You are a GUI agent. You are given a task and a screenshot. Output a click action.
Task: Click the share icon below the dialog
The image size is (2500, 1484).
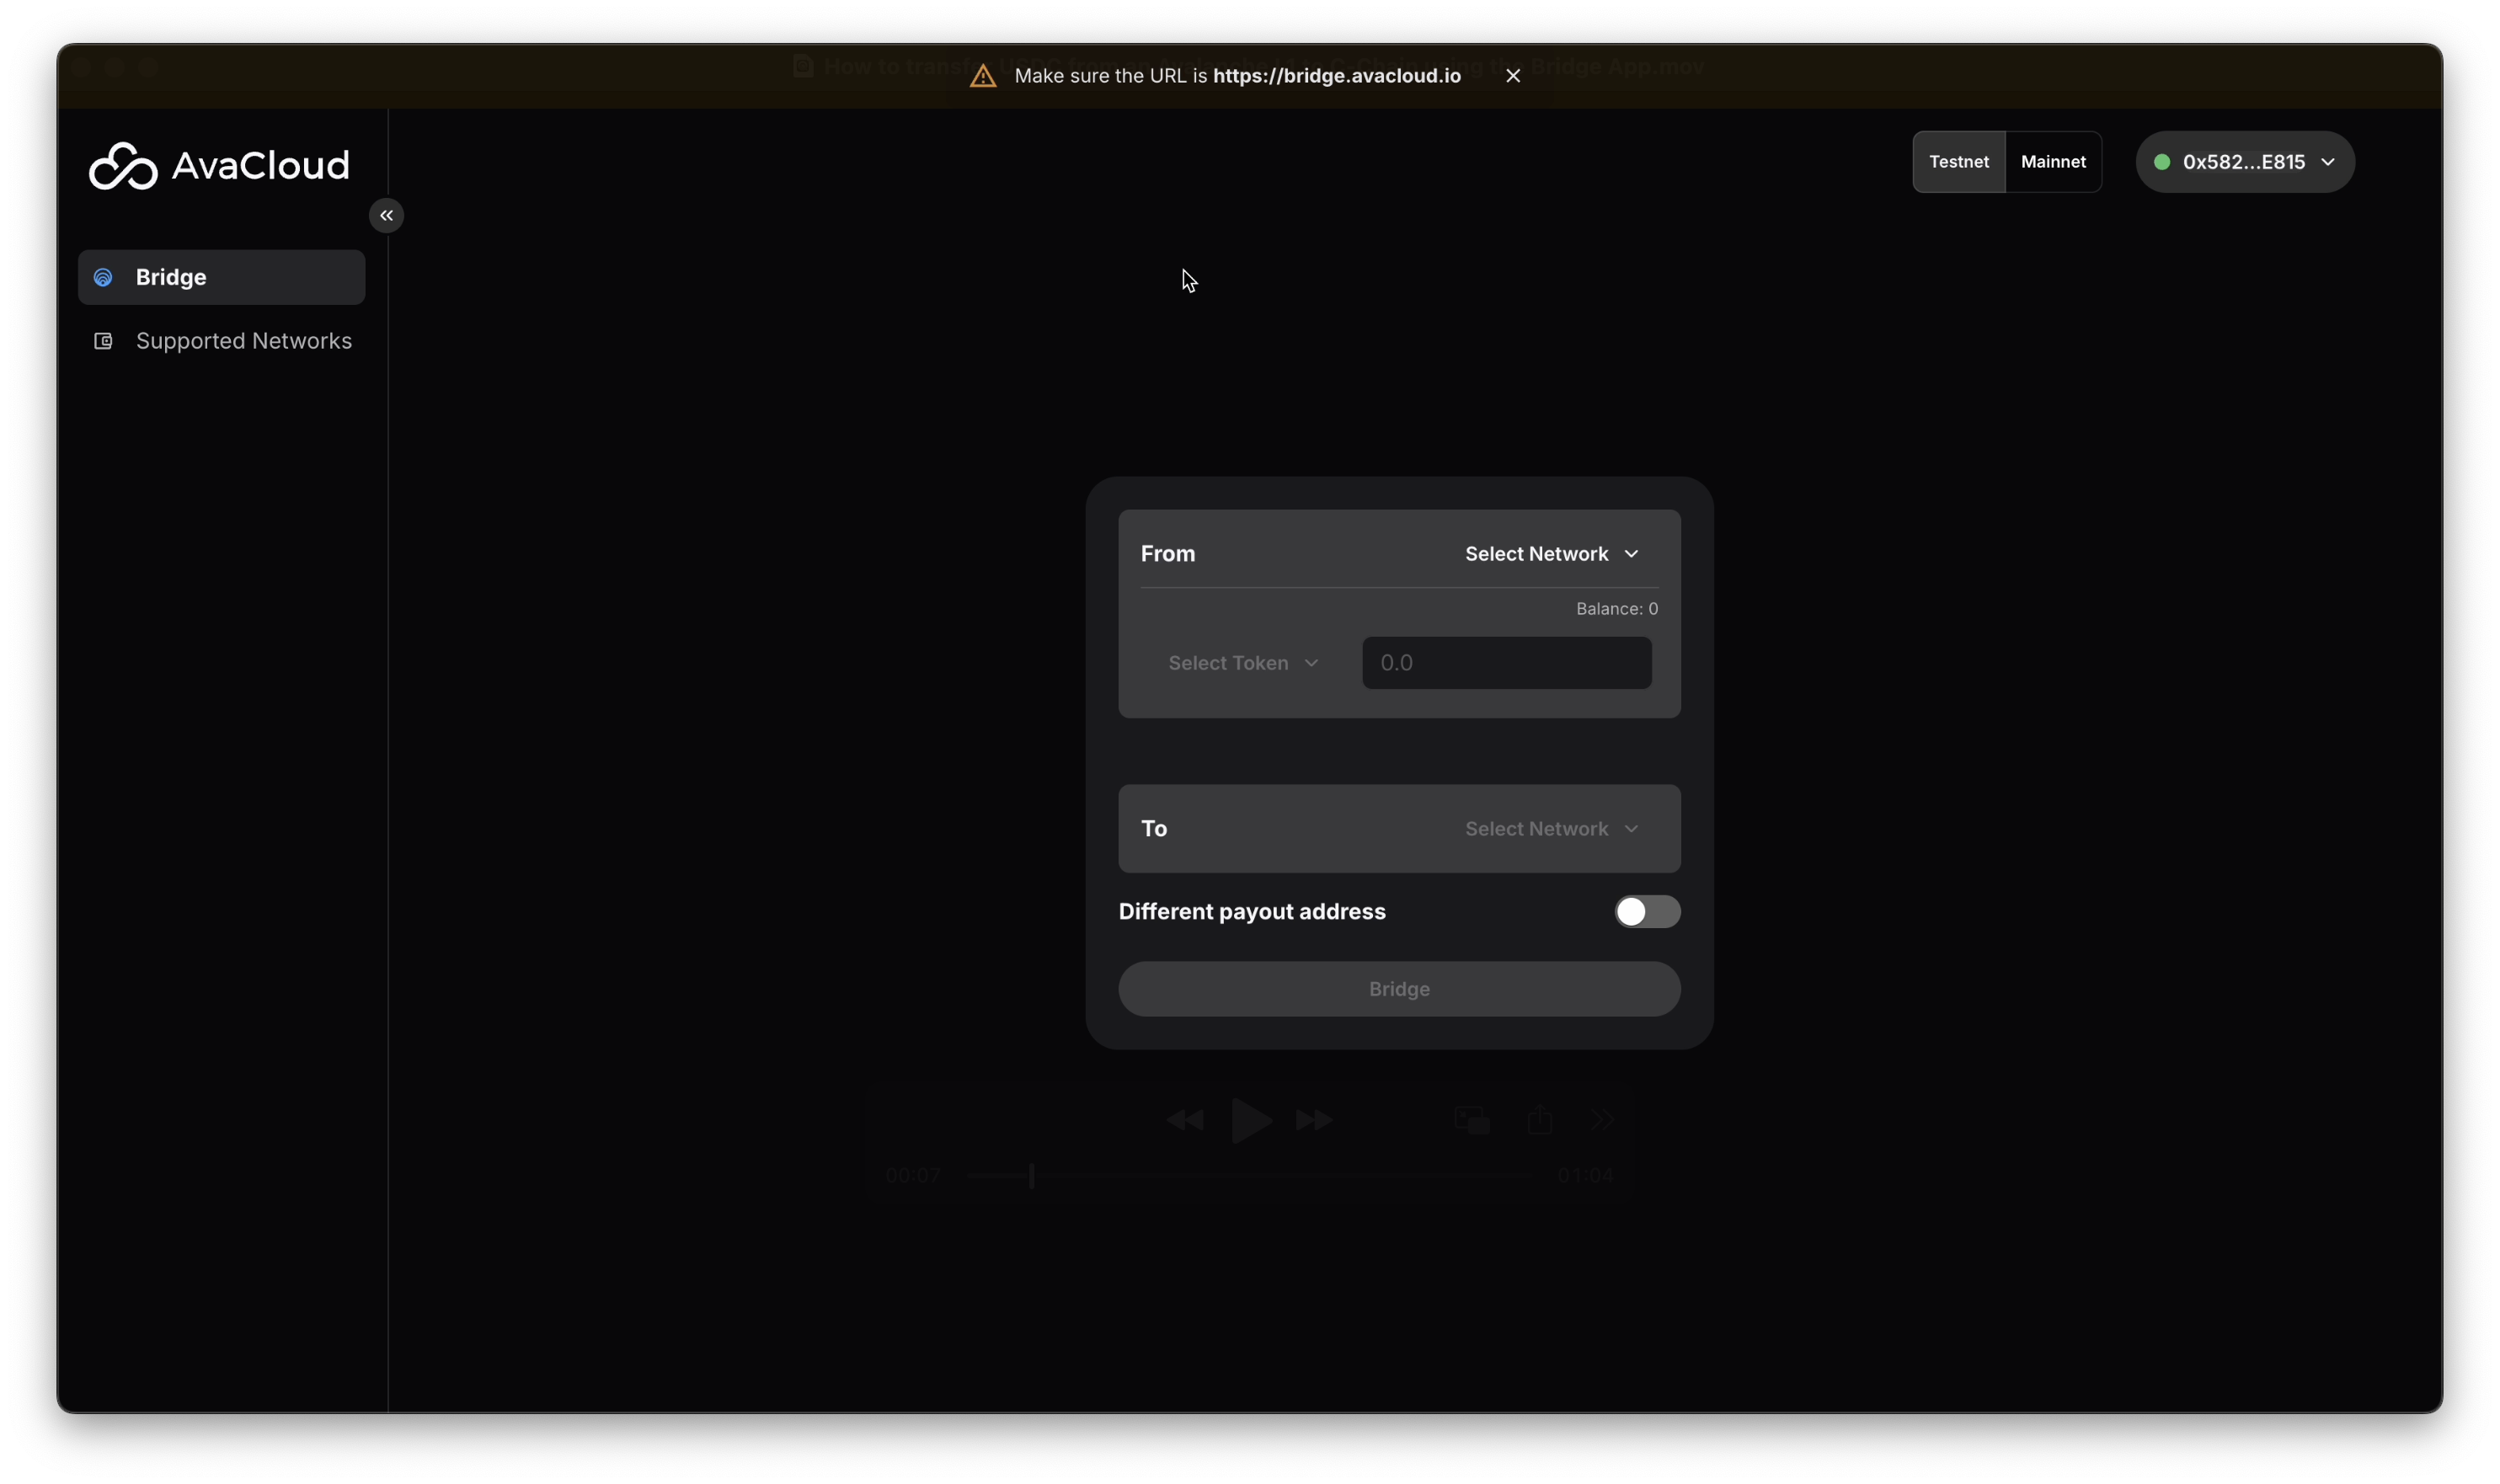[1539, 1120]
